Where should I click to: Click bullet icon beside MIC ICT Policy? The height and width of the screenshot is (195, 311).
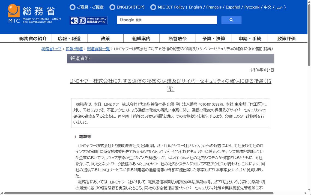(x=153, y=7)
